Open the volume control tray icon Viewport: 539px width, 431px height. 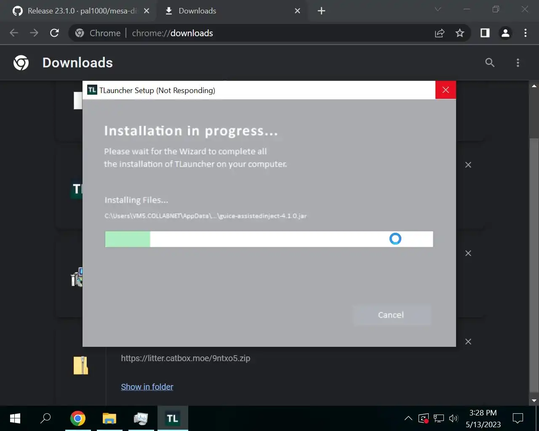(454, 418)
